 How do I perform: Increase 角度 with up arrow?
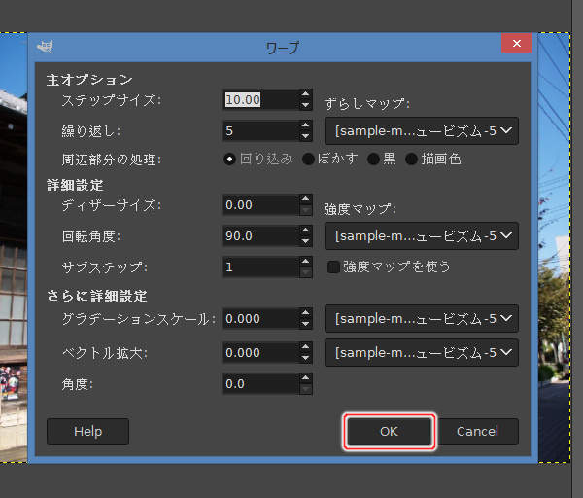point(306,378)
